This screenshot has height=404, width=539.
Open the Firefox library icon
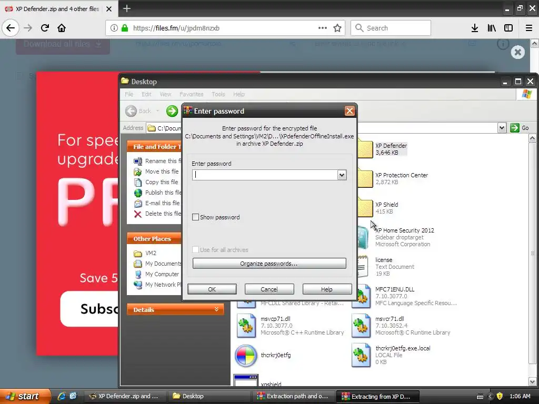492,28
